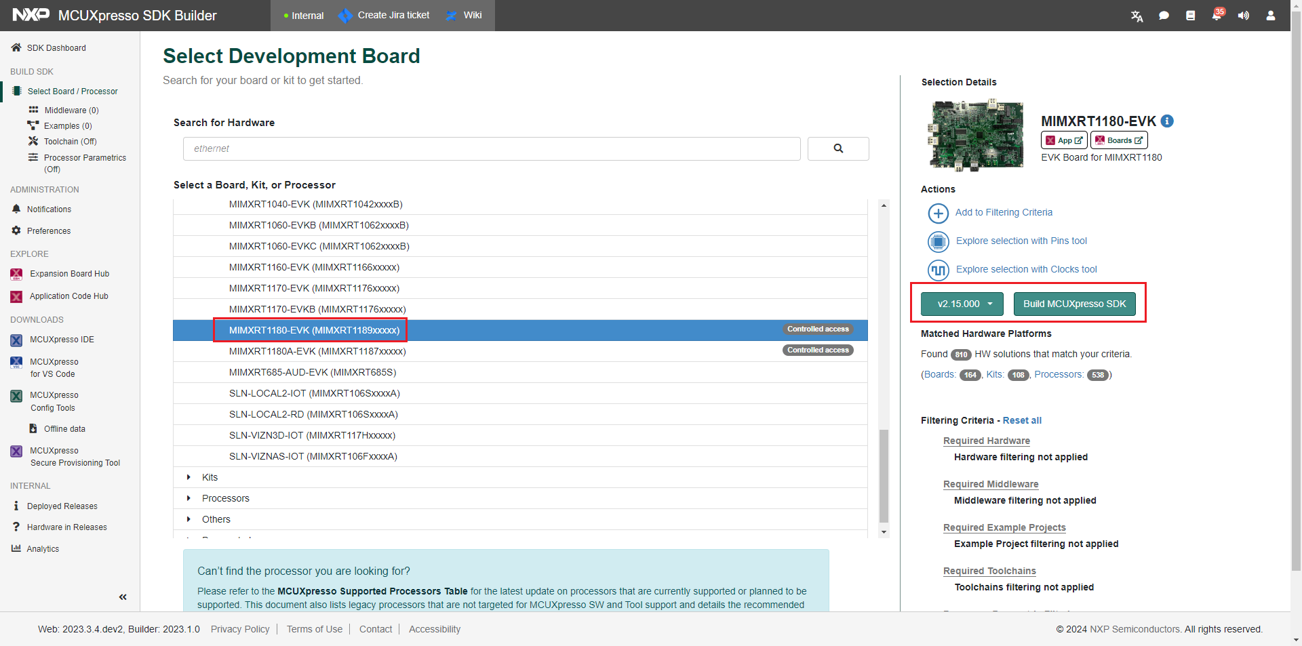Click Build MCUXpresso SDK button

point(1074,304)
